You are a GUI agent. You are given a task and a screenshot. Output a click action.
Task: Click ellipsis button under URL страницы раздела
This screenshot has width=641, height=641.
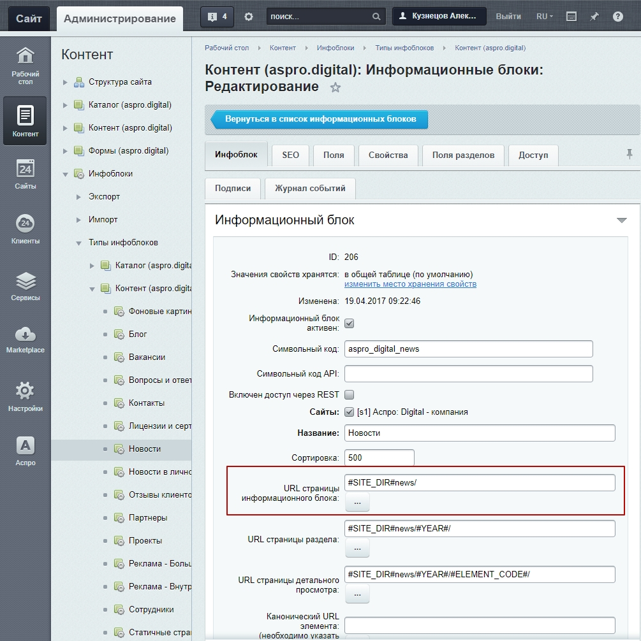tap(357, 548)
